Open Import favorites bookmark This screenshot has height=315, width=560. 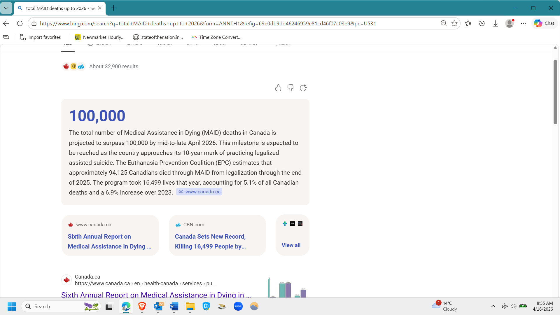(41, 37)
